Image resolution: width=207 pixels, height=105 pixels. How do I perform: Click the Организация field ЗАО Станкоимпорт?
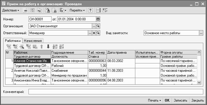60,26
